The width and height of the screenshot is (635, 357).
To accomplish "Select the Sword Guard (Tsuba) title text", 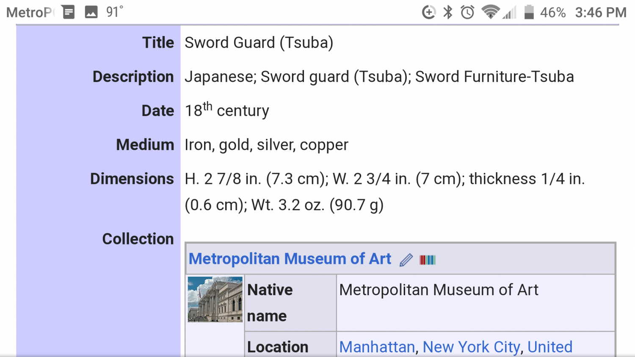I will 259,43.
